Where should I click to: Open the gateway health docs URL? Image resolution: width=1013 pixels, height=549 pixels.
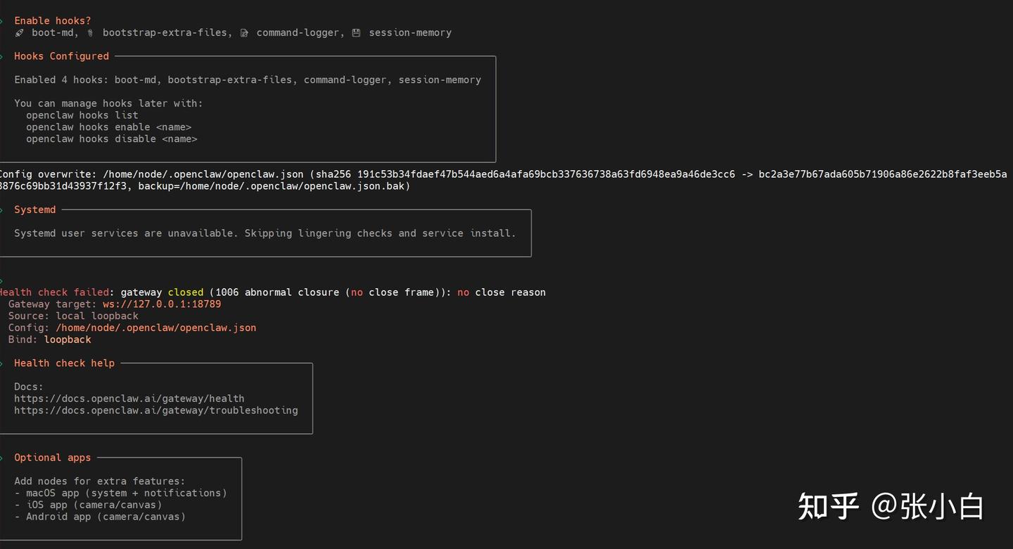coord(129,399)
